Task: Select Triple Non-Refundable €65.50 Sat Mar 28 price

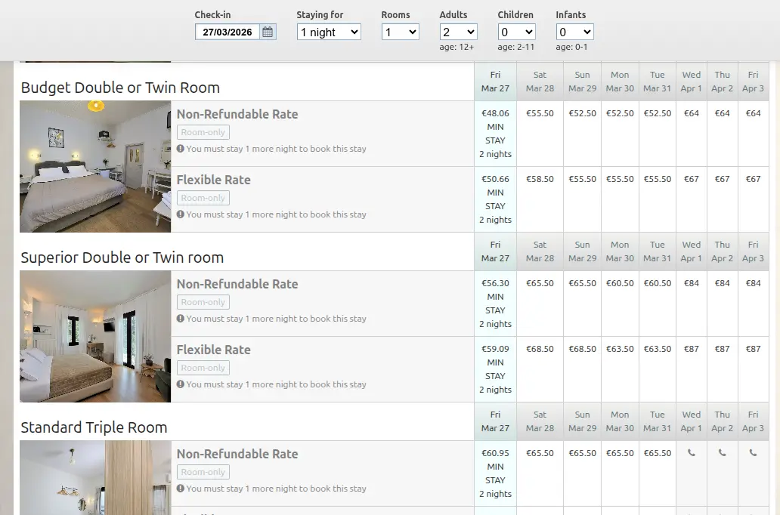Action: [540, 453]
